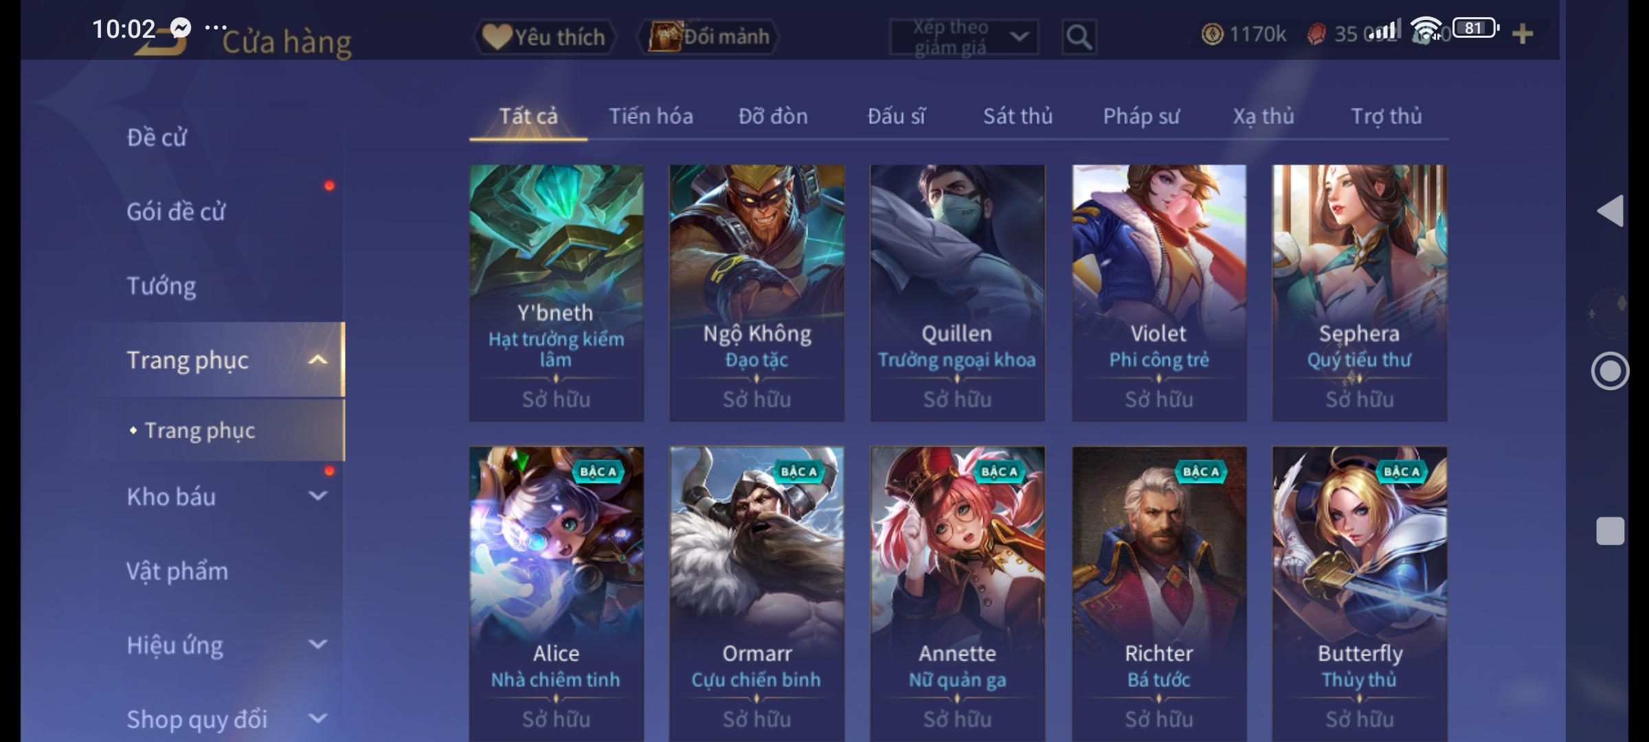This screenshot has height=742, width=1649.
Task: Switch to the Sát thủ tab
Action: point(1018,116)
